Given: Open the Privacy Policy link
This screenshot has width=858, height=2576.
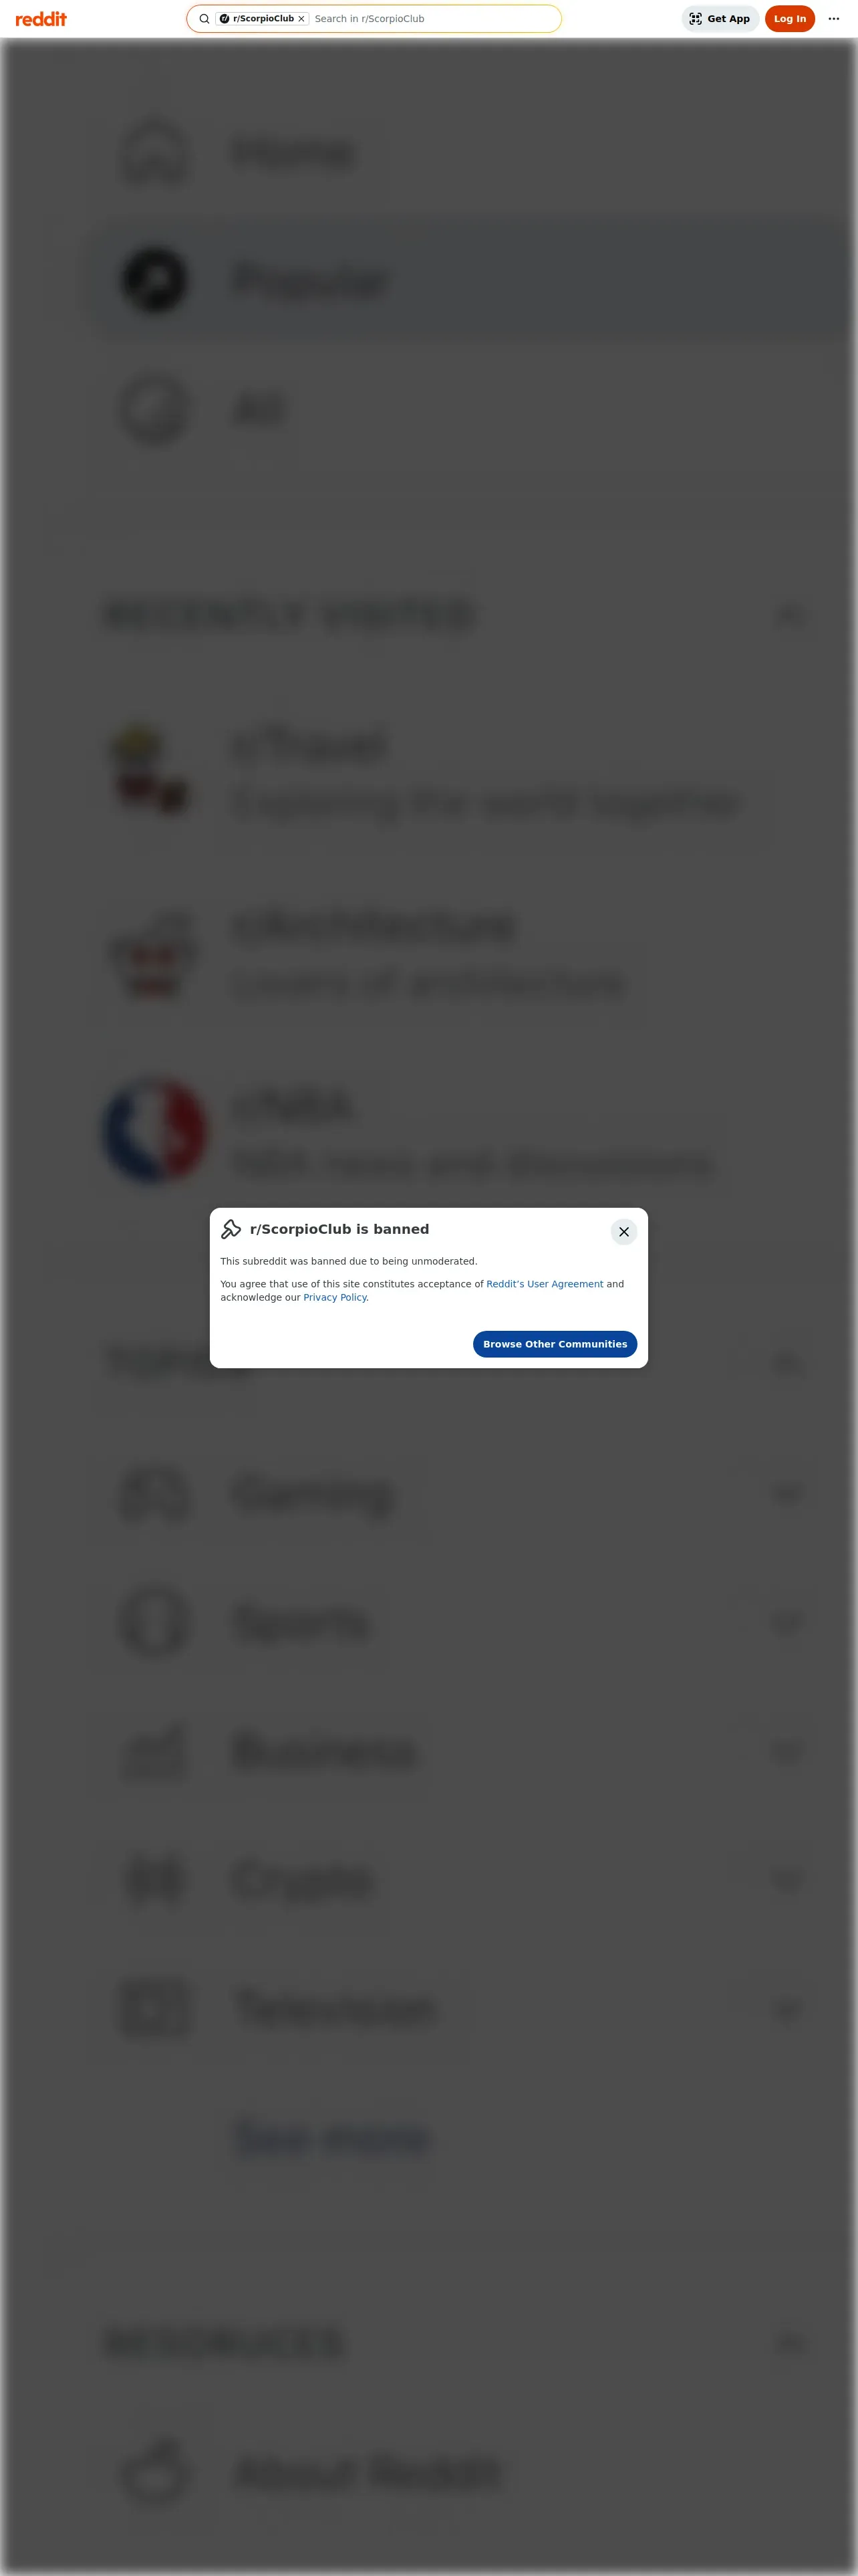Looking at the screenshot, I should click(x=335, y=1297).
